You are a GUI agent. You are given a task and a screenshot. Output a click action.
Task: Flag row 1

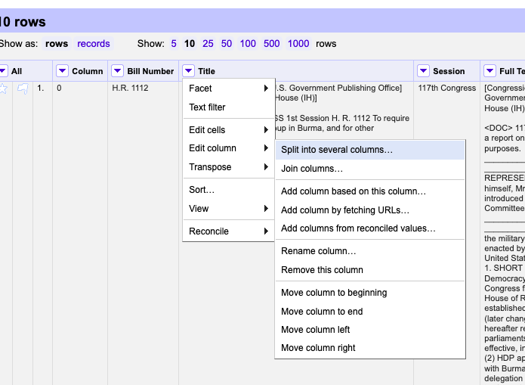[x=23, y=88]
